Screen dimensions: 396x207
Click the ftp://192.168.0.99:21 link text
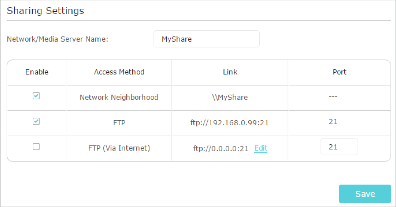pos(229,123)
